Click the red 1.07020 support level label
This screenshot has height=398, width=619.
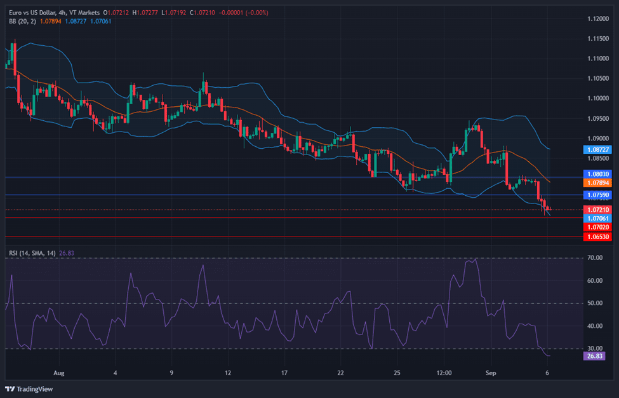pos(597,226)
